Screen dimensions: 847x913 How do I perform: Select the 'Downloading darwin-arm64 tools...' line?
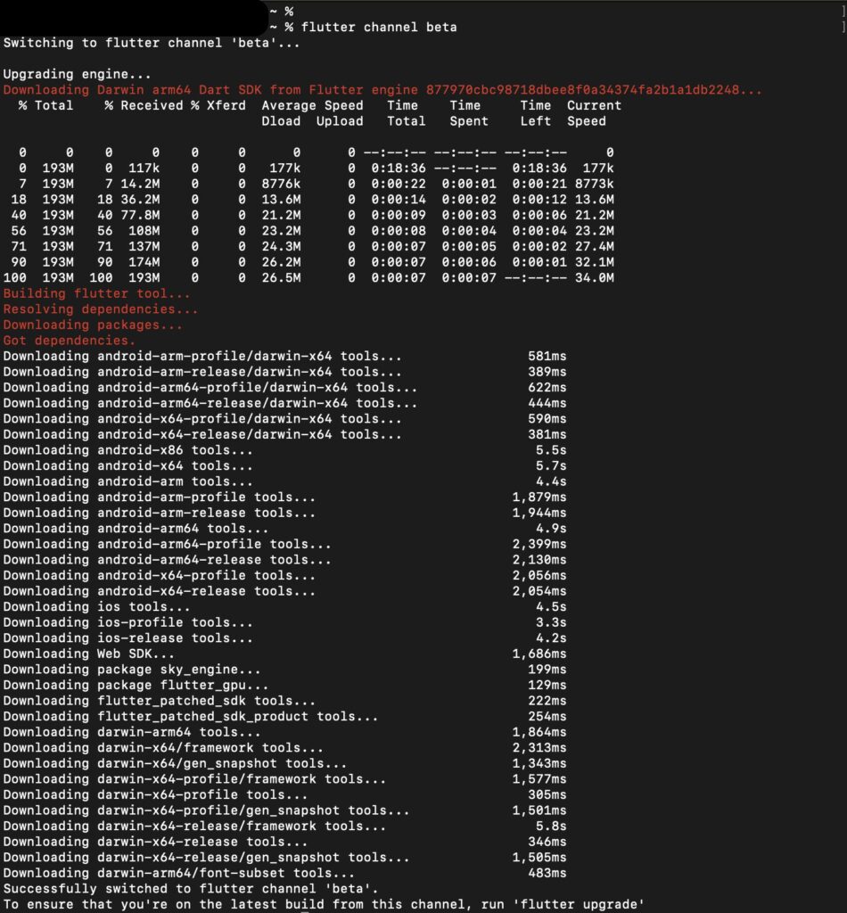coord(132,733)
